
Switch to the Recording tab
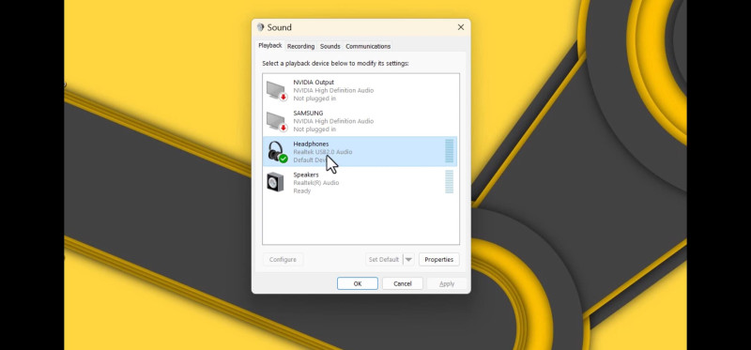click(x=300, y=46)
